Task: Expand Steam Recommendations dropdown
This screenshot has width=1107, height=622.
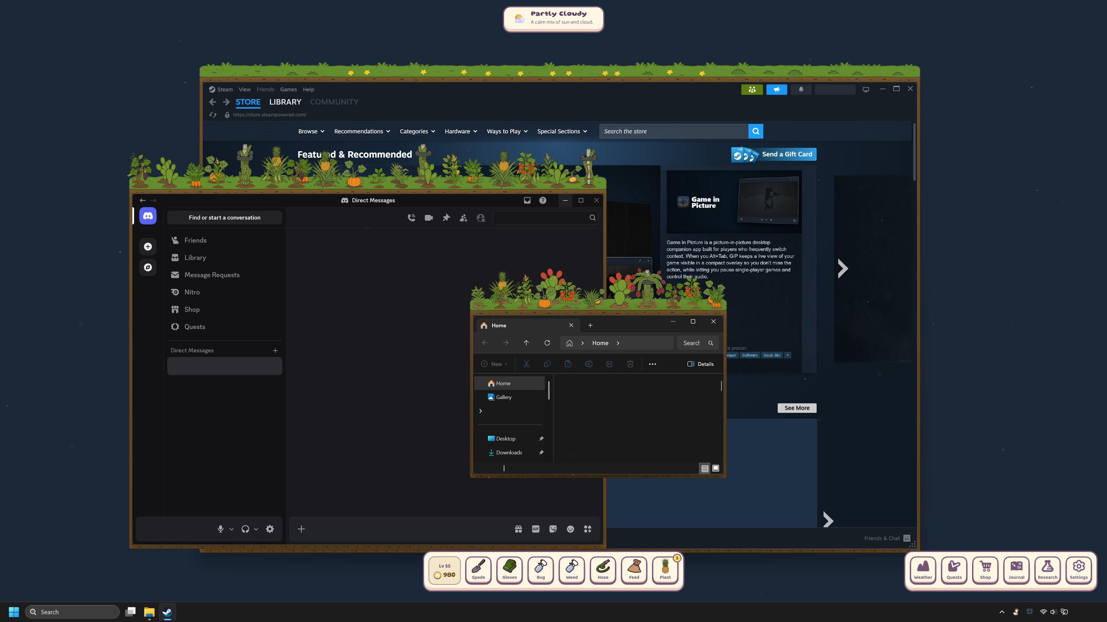Action: tap(362, 131)
